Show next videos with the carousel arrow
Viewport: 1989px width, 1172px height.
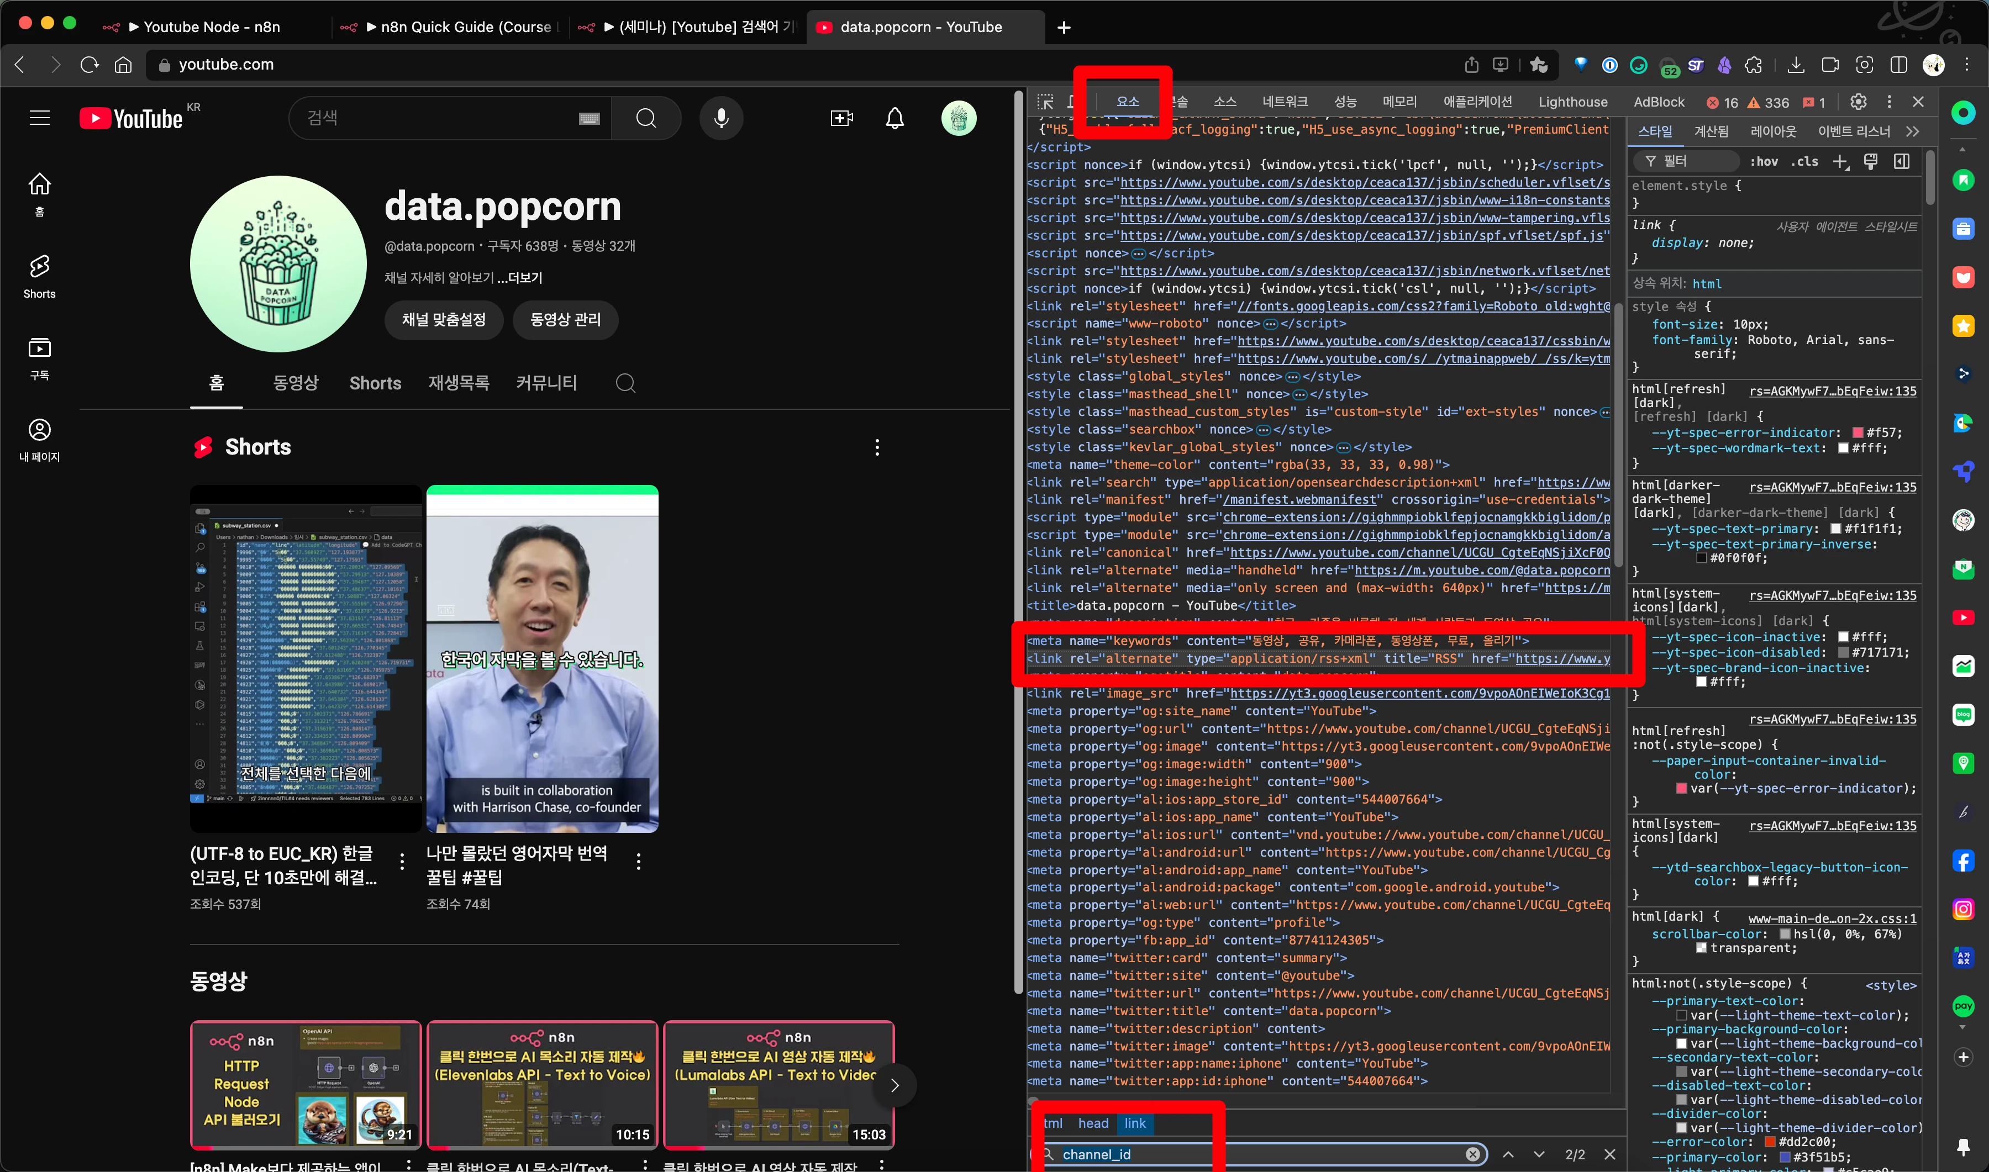894,1085
